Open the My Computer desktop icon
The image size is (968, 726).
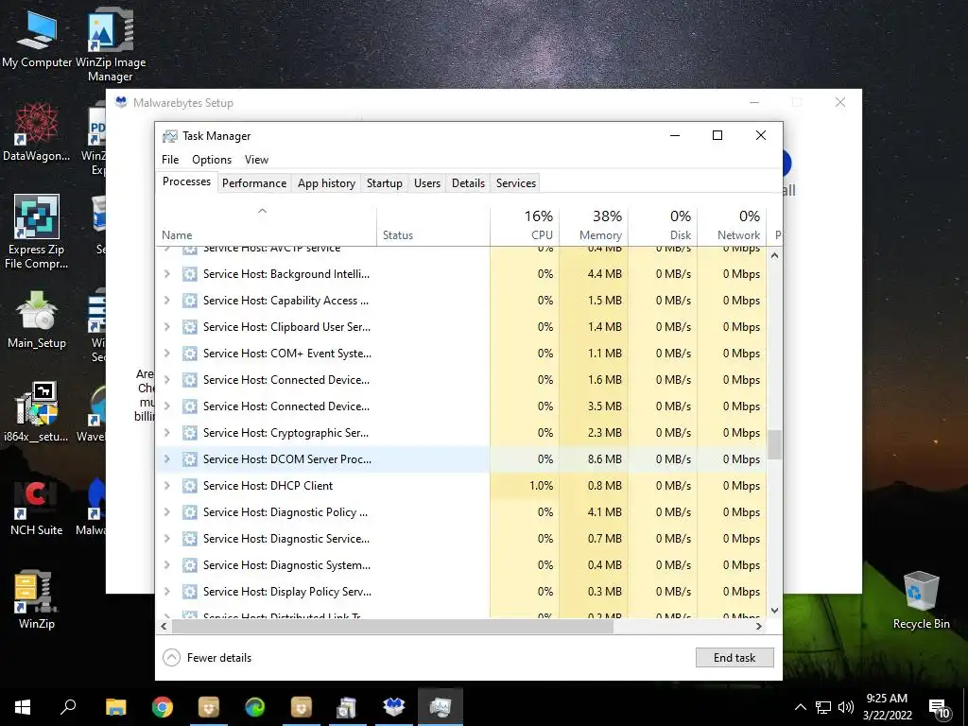tap(37, 40)
